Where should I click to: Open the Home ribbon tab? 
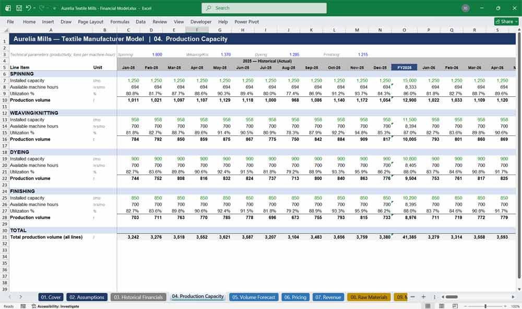pyautogui.click(x=29, y=21)
